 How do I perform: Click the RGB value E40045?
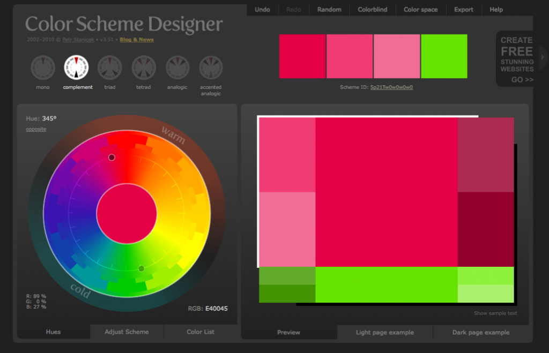[217, 309]
